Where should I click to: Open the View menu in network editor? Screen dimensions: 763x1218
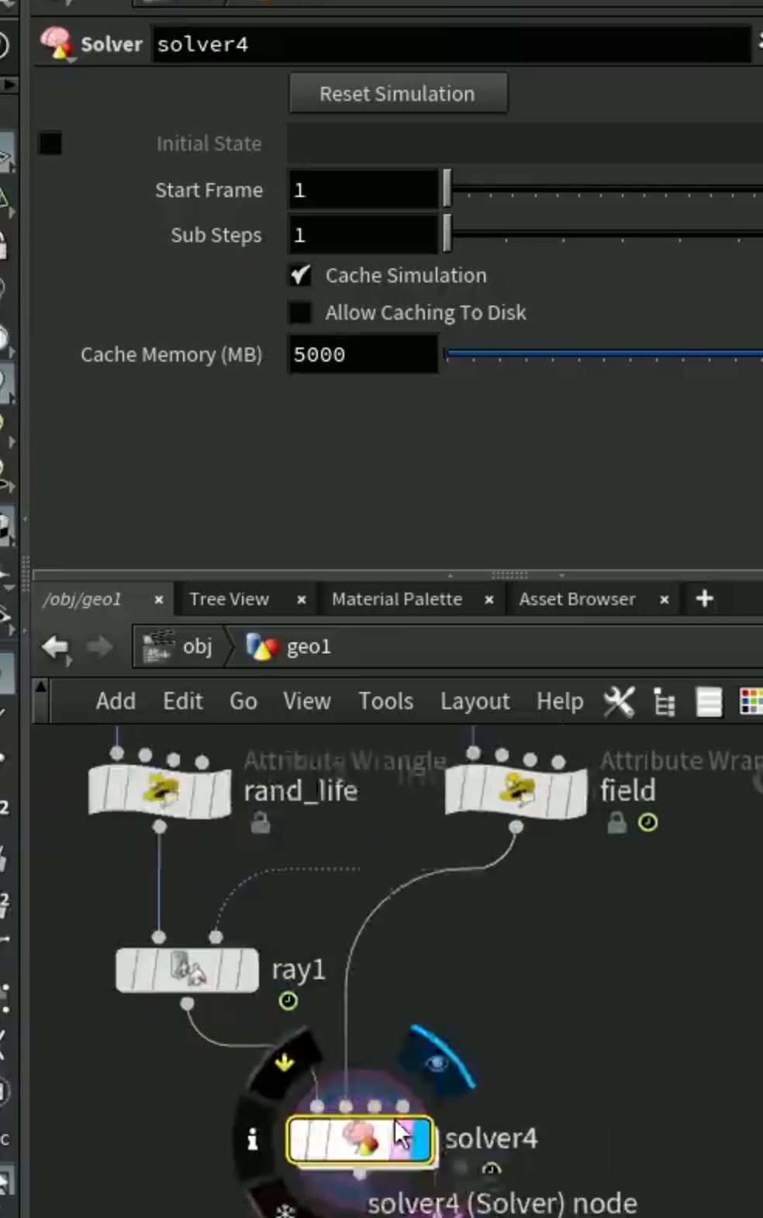(307, 701)
